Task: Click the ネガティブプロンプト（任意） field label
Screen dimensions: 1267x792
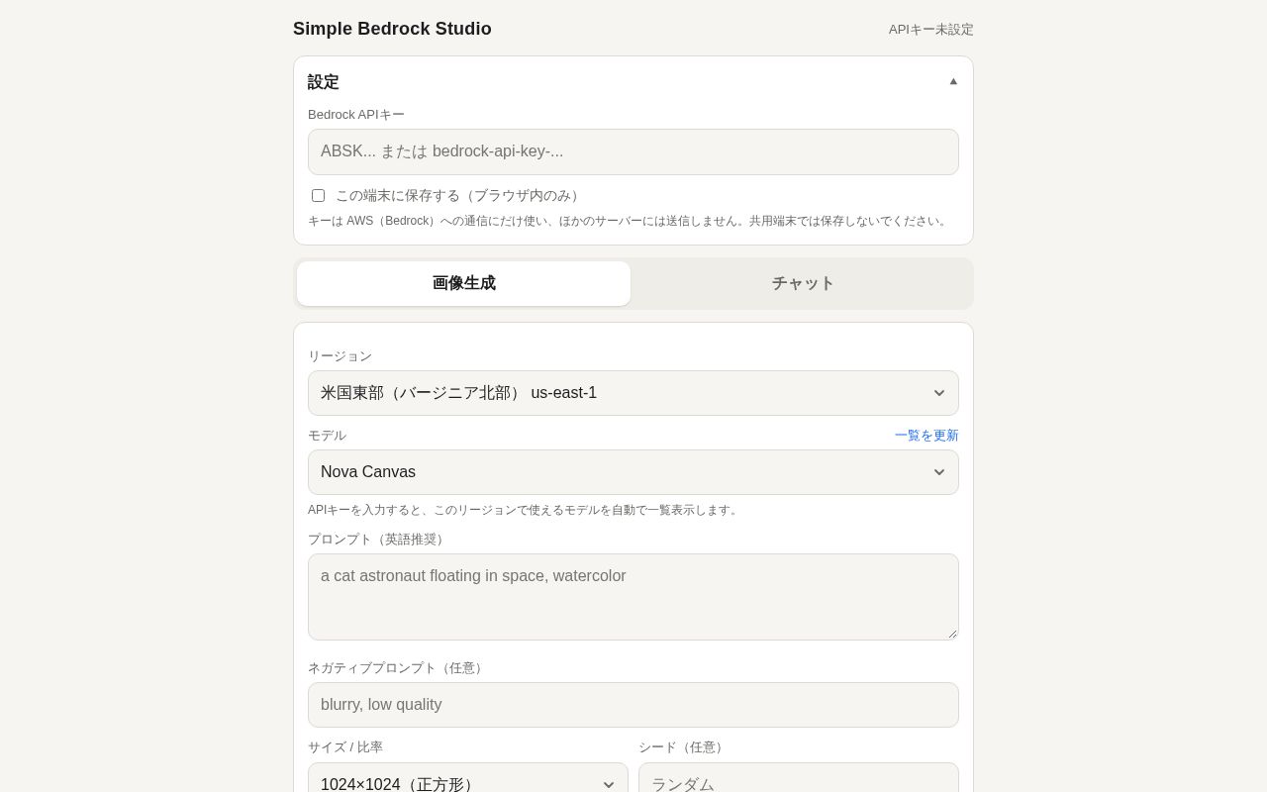Action: tap(398, 668)
